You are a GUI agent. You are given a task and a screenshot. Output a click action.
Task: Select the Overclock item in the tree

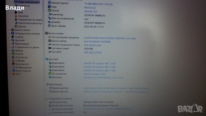pyautogui.click(x=23, y=16)
